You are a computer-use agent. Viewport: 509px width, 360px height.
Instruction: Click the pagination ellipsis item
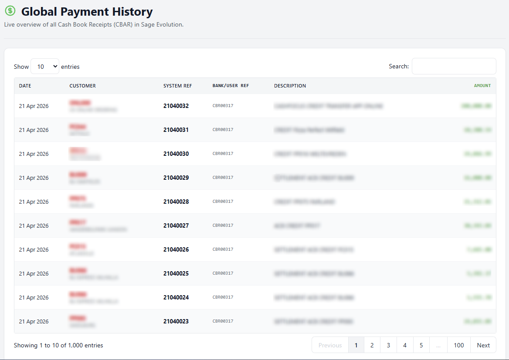(438, 345)
